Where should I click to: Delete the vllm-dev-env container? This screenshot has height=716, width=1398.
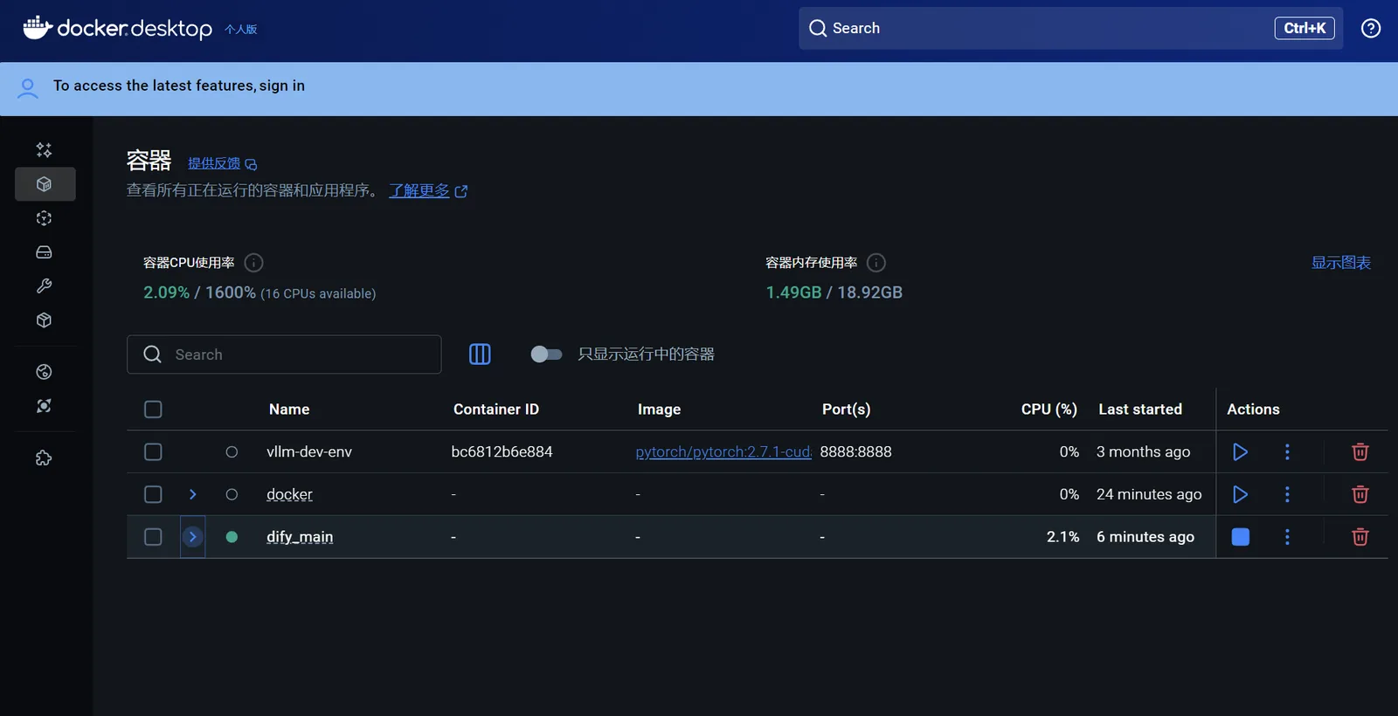click(x=1360, y=451)
